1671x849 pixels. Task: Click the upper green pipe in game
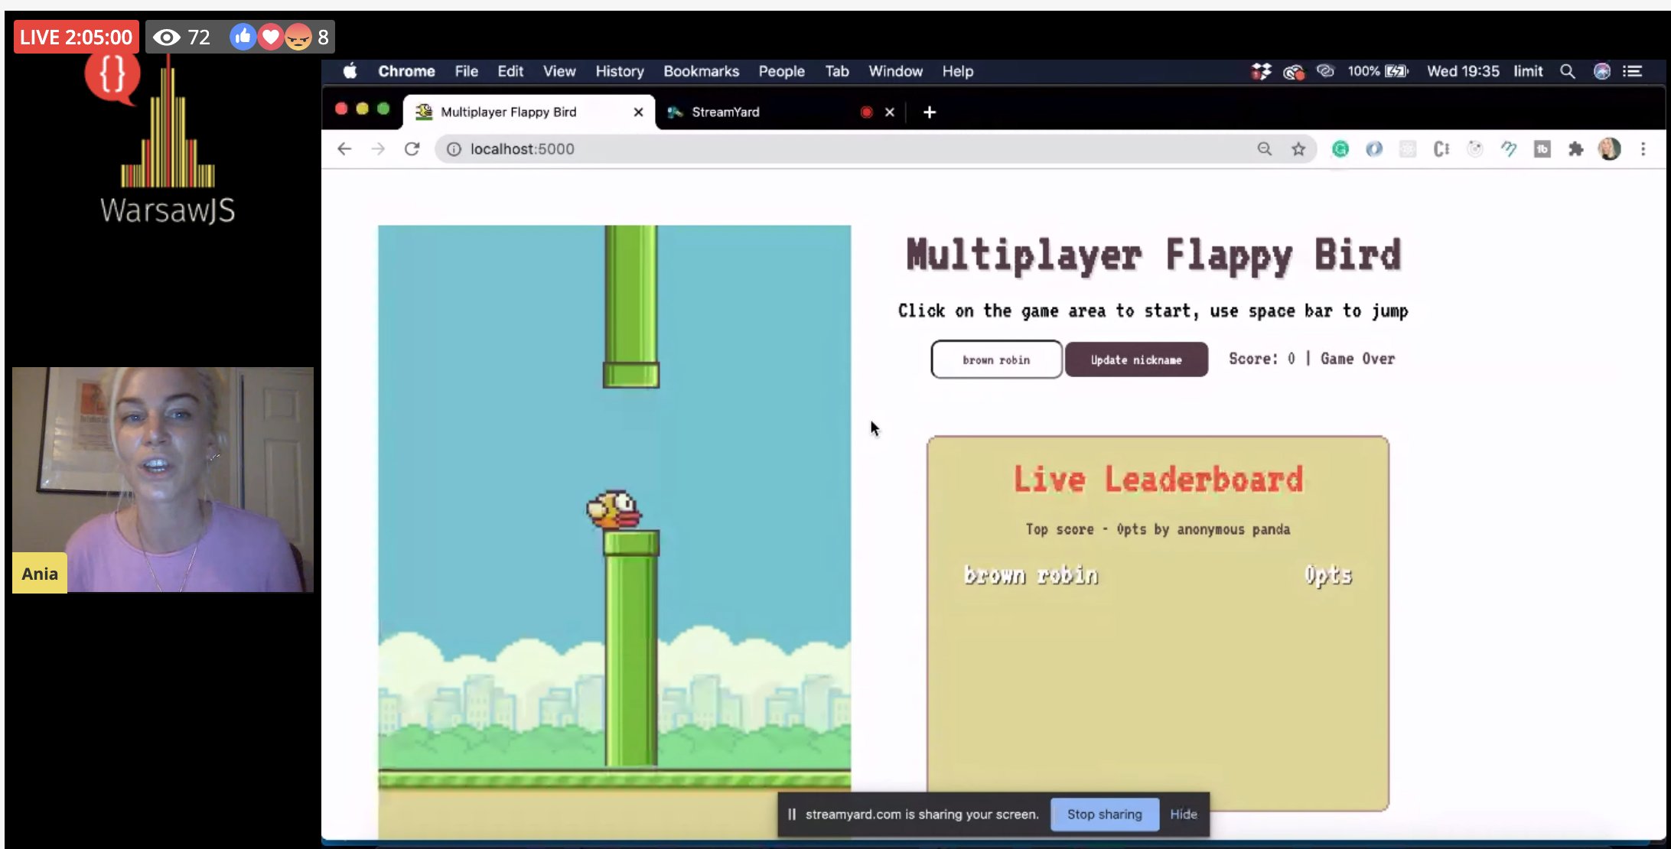pos(631,306)
